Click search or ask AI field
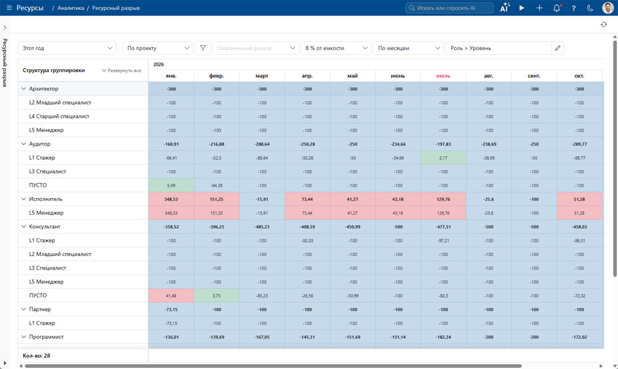Screen dimensions: 618x369 coord(449,8)
